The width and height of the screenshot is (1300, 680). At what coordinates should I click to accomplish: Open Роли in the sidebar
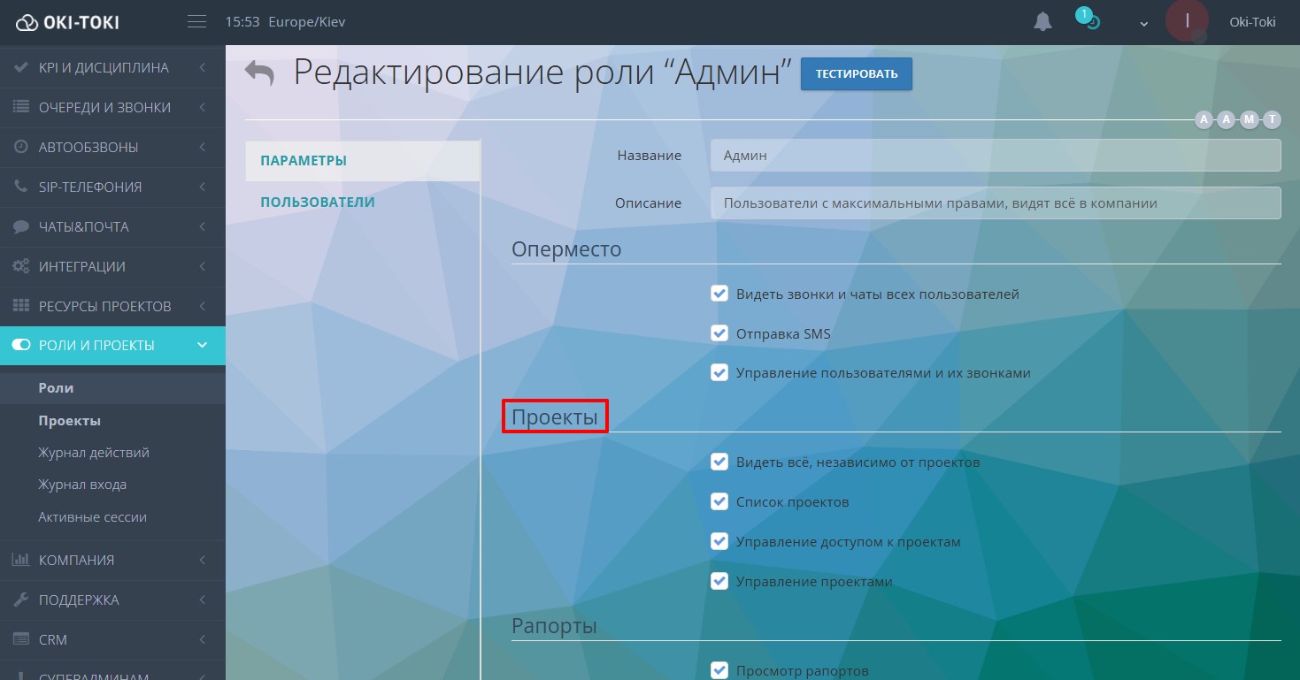click(56, 388)
